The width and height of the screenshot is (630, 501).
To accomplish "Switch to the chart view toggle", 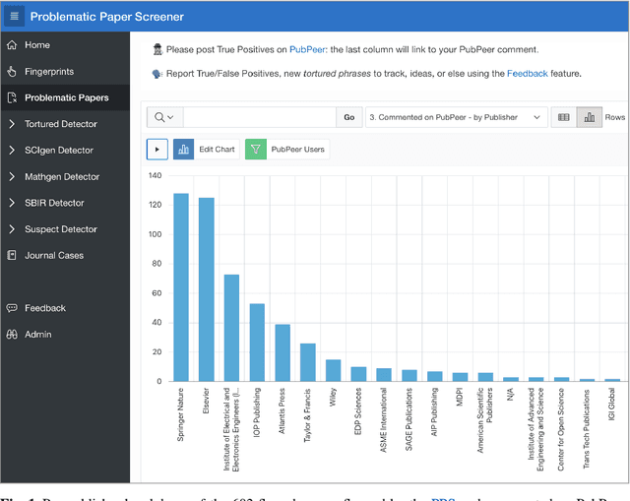I will [x=590, y=117].
